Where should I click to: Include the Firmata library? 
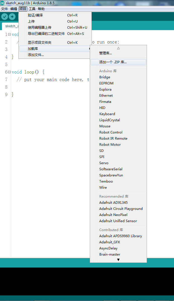pos(118,102)
